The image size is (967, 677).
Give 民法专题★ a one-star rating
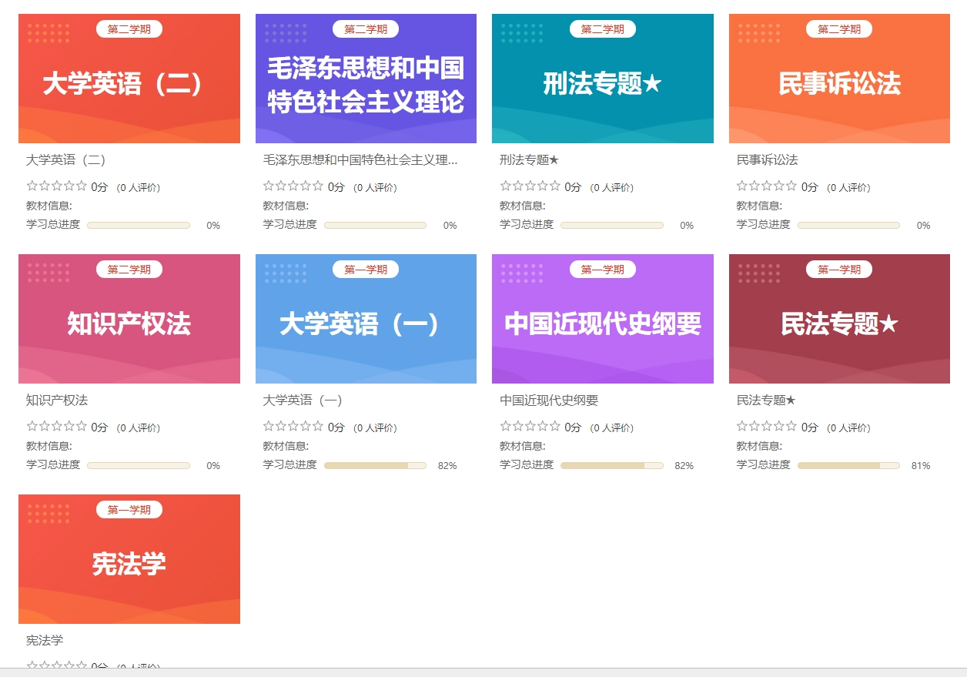click(x=742, y=426)
